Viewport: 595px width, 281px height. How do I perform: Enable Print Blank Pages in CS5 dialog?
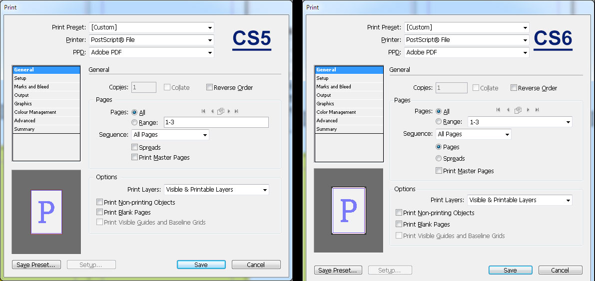coord(100,212)
